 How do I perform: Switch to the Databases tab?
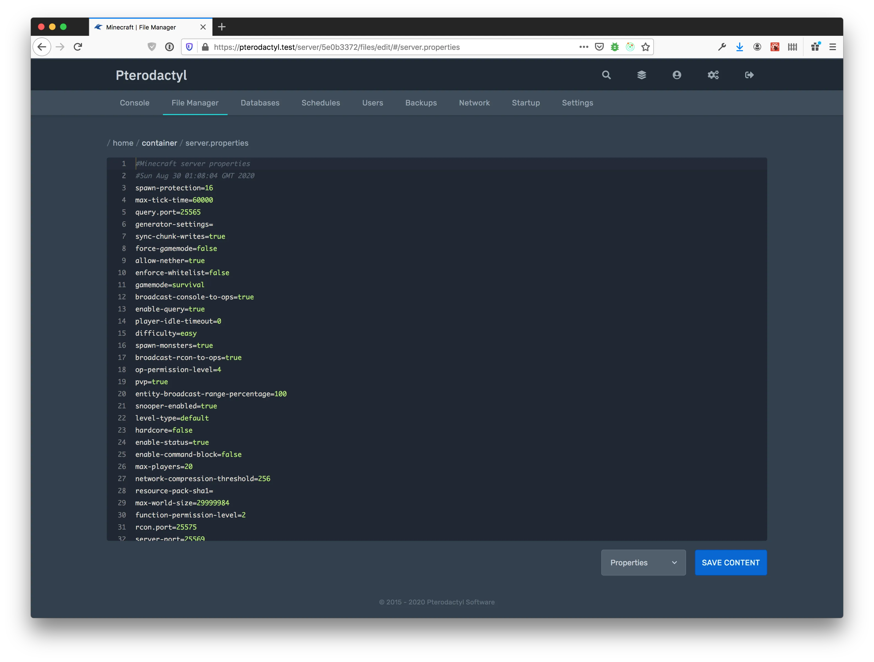260,103
